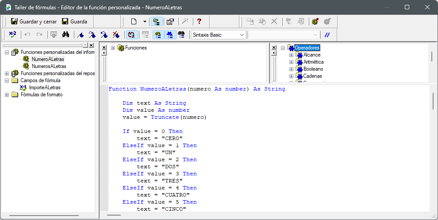
Task: Click the clear all bookmarks icon
Action: tap(116, 34)
